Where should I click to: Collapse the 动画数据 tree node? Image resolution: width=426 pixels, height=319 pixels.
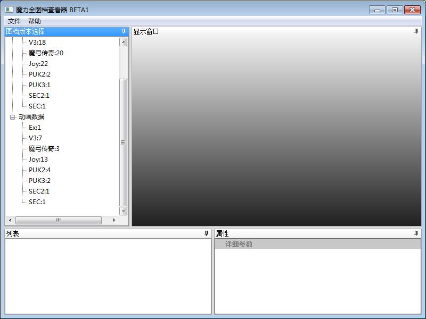pyautogui.click(x=13, y=117)
